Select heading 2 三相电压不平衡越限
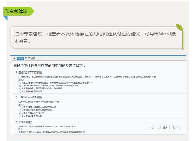 (x=32, y=97)
